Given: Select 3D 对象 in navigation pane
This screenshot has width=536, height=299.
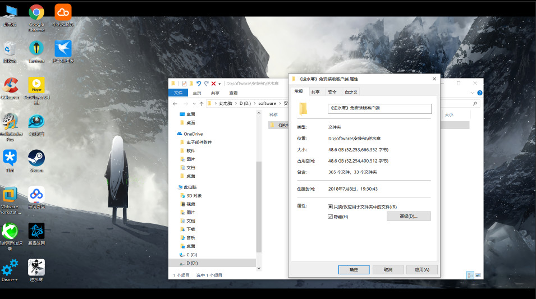Looking at the screenshot, I should click(x=194, y=196).
